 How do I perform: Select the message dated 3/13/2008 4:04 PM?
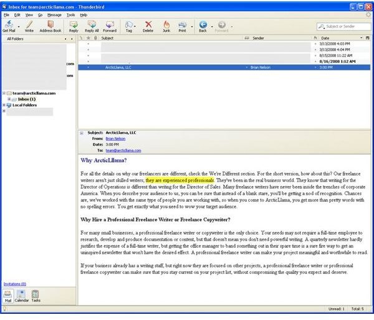coord(224,50)
